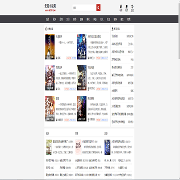Open the site logo at top left
Viewport: 180px width, 180px height.
click(50, 7)
